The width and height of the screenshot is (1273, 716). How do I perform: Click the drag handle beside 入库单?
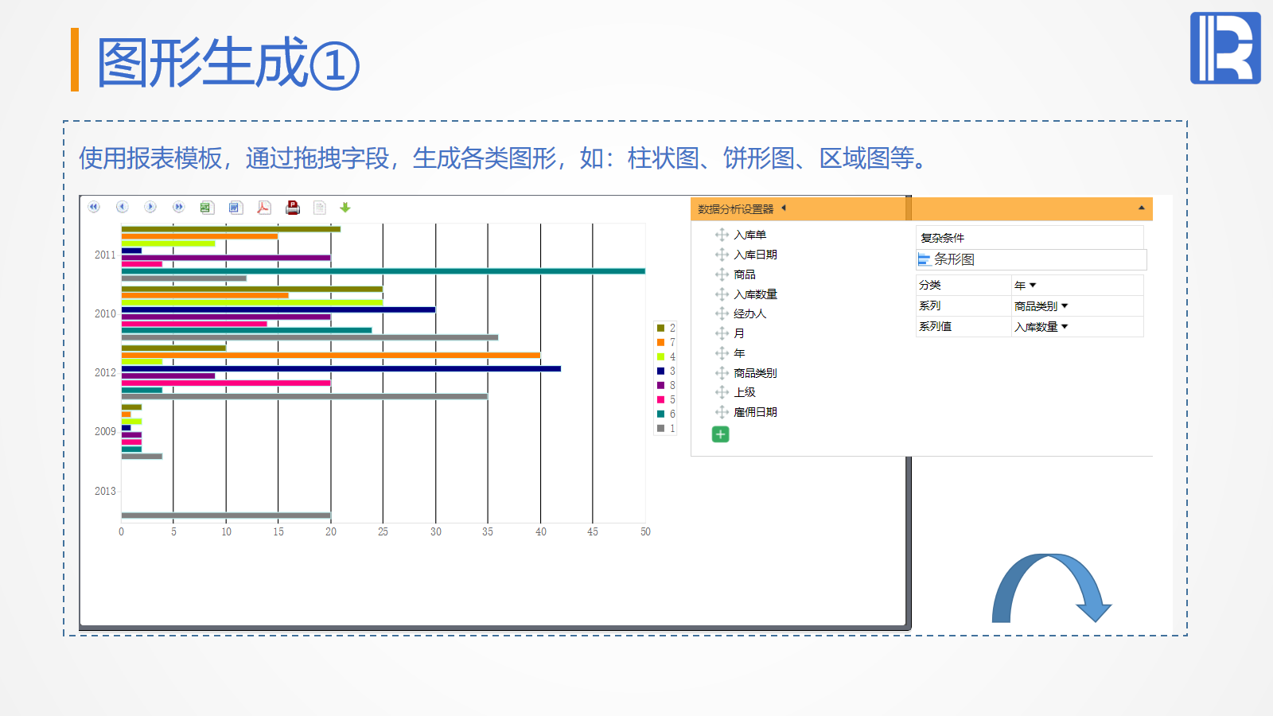click(722, 235)
